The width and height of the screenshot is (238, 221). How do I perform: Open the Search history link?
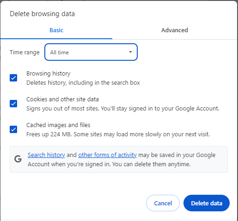click(x=46, y=155)
